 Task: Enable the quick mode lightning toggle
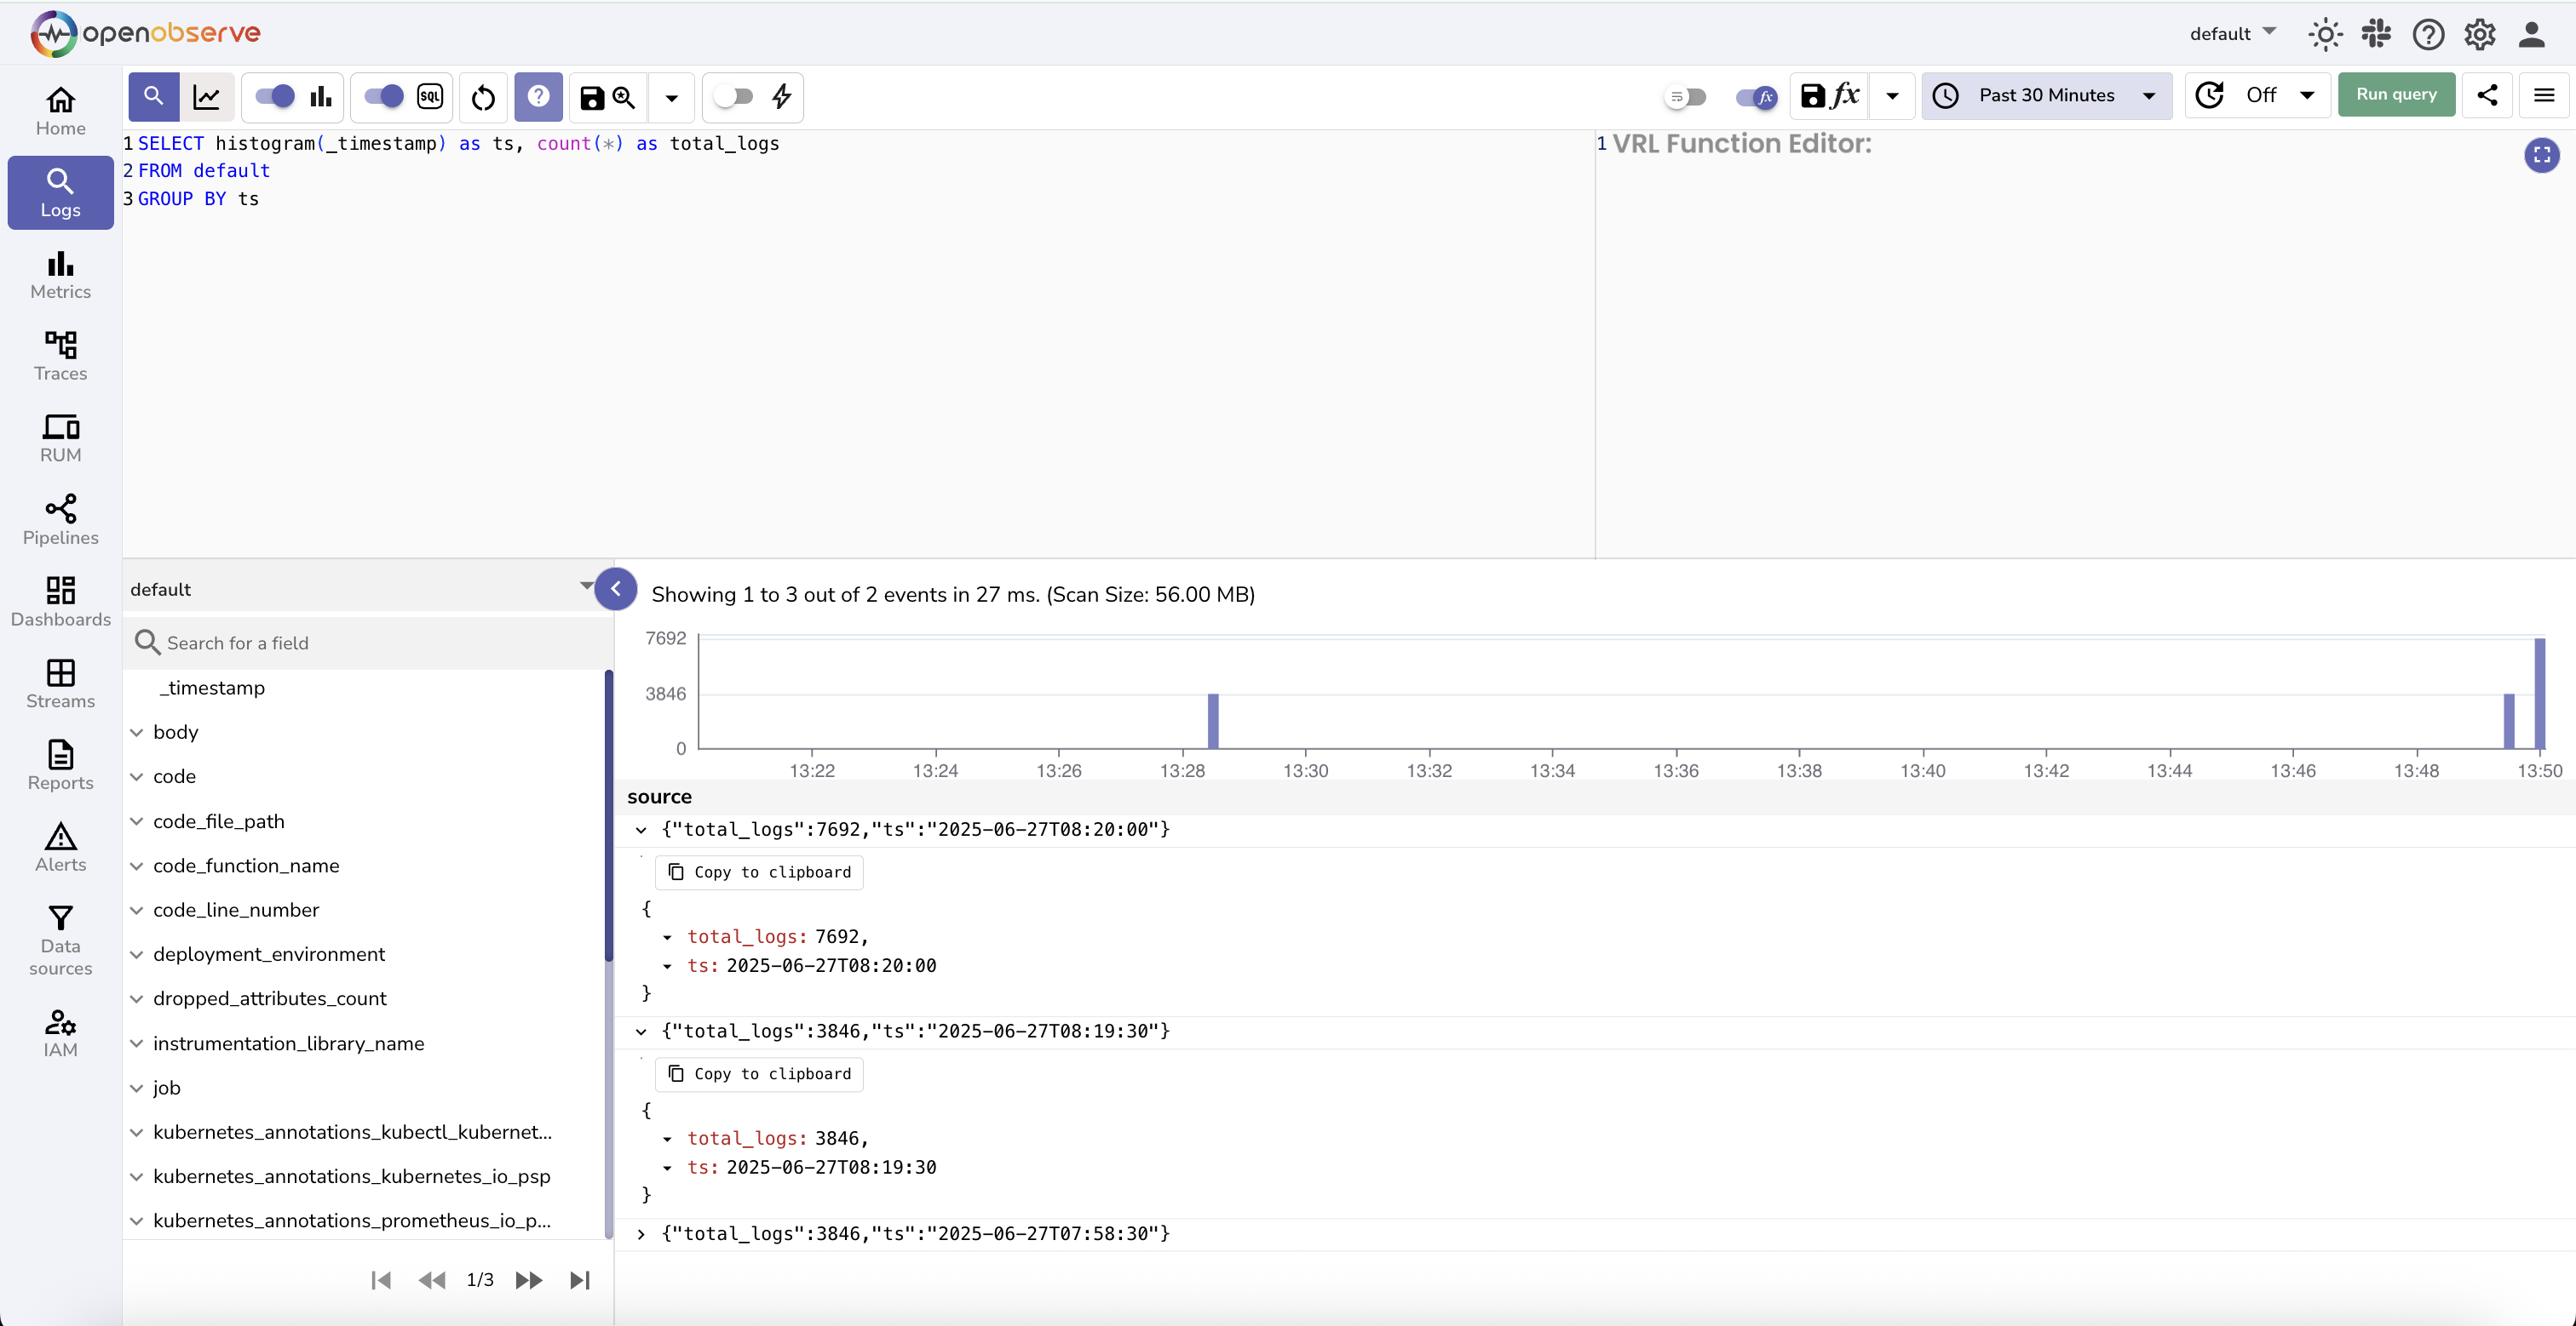735,97
